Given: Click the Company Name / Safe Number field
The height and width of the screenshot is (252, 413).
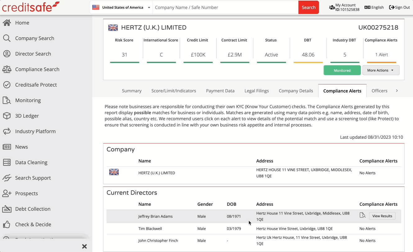Looking at the screenshot, I should pyautogui.click(x=225, y=7).
